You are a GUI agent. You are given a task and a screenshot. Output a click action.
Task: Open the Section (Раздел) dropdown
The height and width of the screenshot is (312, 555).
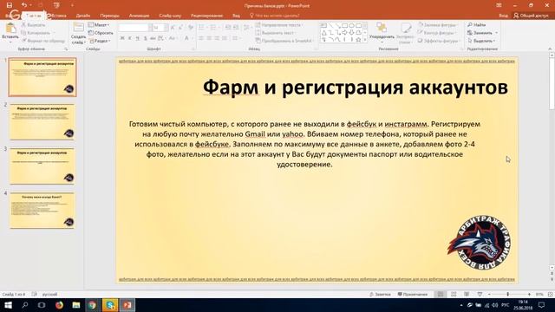tap(100, 41)
